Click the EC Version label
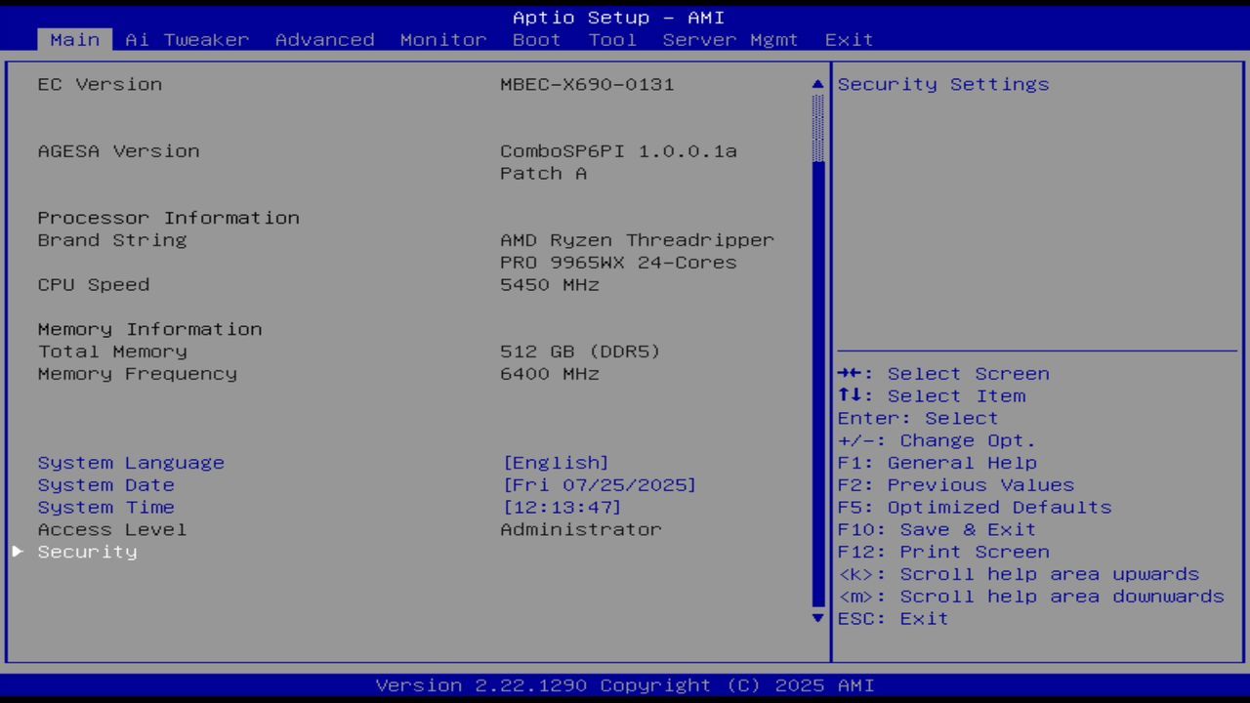This screenshot has width=1250, height=703. tap(101, 84)
